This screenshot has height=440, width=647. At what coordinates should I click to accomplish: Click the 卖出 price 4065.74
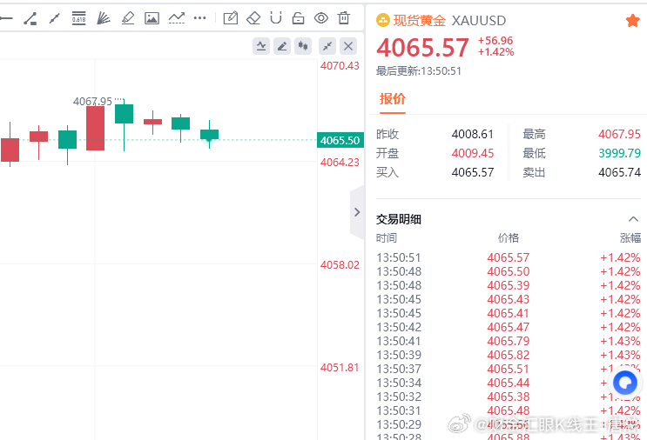619,172
